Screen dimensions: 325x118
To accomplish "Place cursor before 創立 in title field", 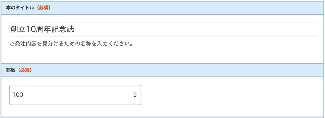I will pos(10,29).
